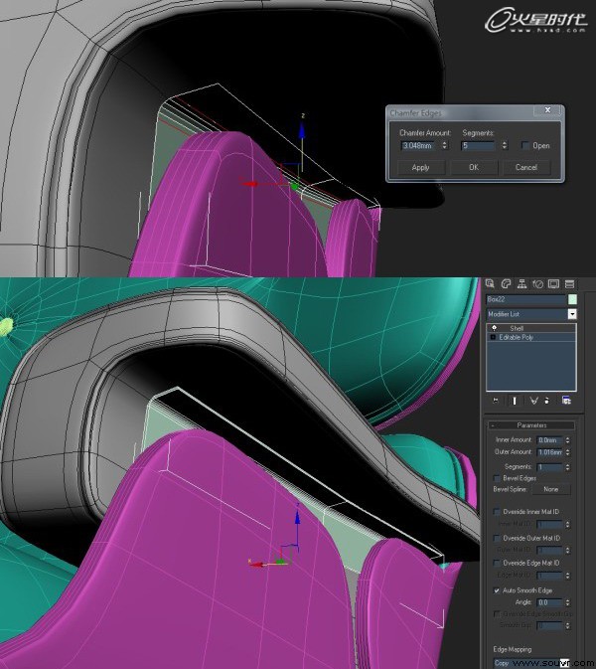Open the Create command panel tab
This screenshot has width=596, height=669.
pyautogui.click(x=490, y=283)
